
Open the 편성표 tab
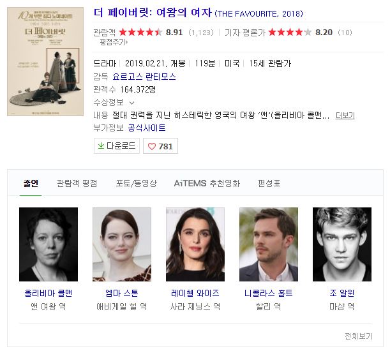click(269, 183)
